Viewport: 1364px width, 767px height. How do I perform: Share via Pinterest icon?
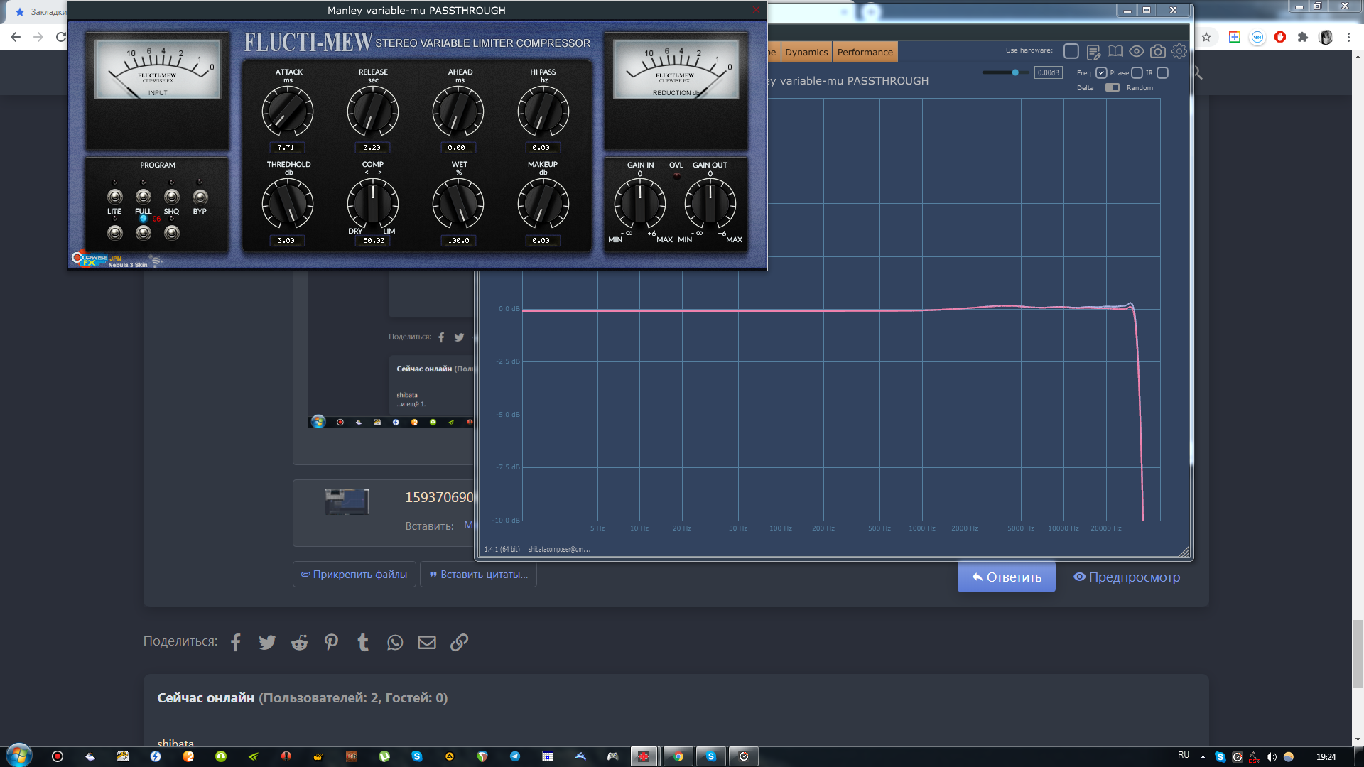(331, 642)
